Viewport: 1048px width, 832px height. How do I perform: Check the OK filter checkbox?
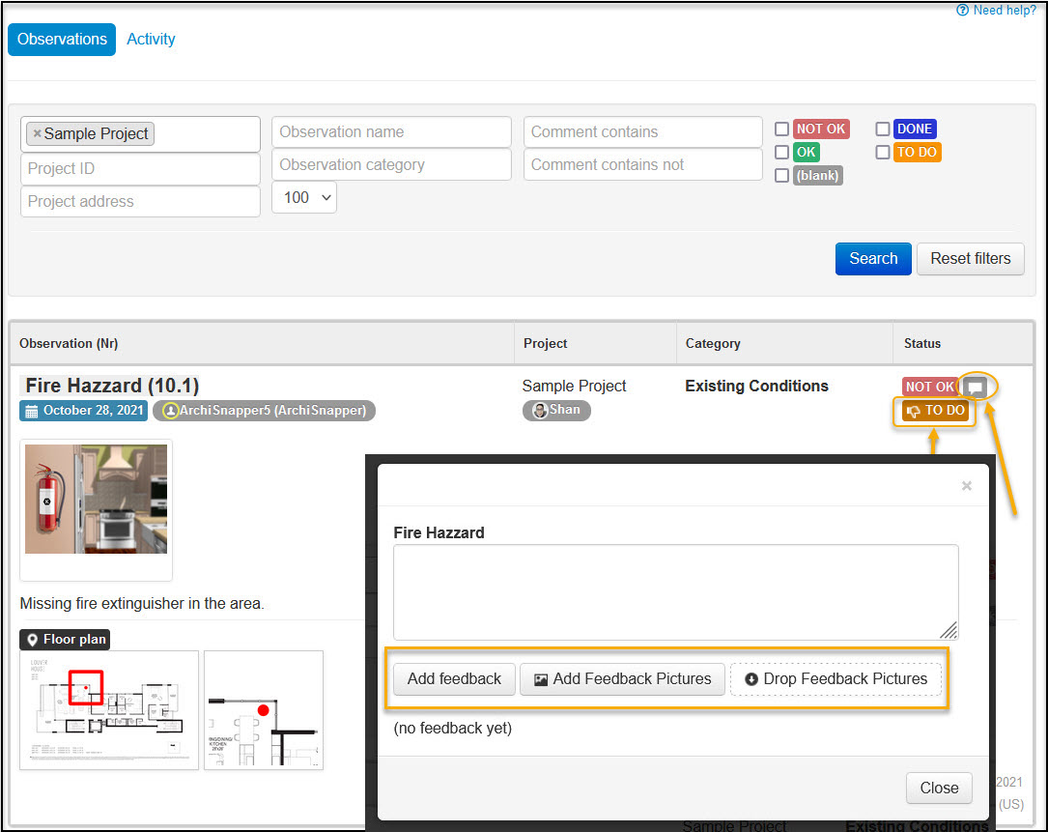[781, 152]
